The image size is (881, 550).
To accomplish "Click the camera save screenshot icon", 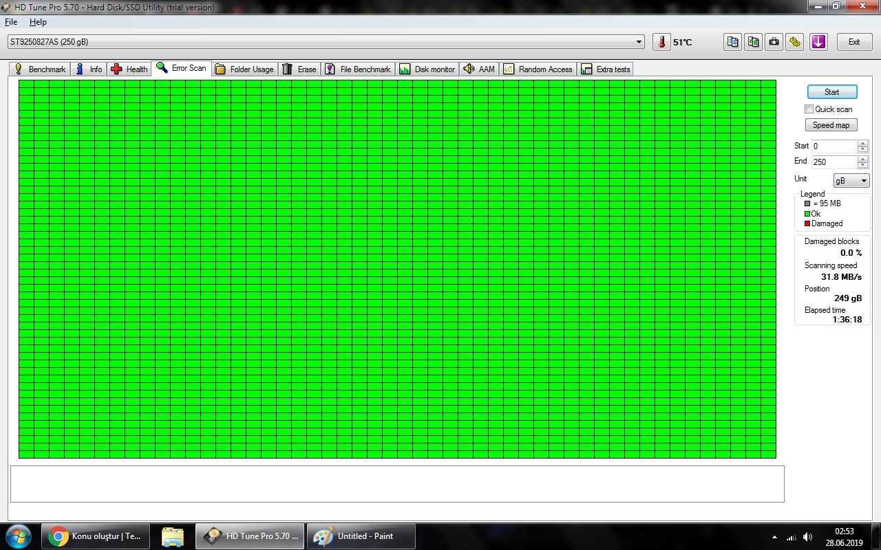I will coord(774,42).
